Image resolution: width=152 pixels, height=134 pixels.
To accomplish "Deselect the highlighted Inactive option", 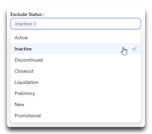I will point(75,49).
